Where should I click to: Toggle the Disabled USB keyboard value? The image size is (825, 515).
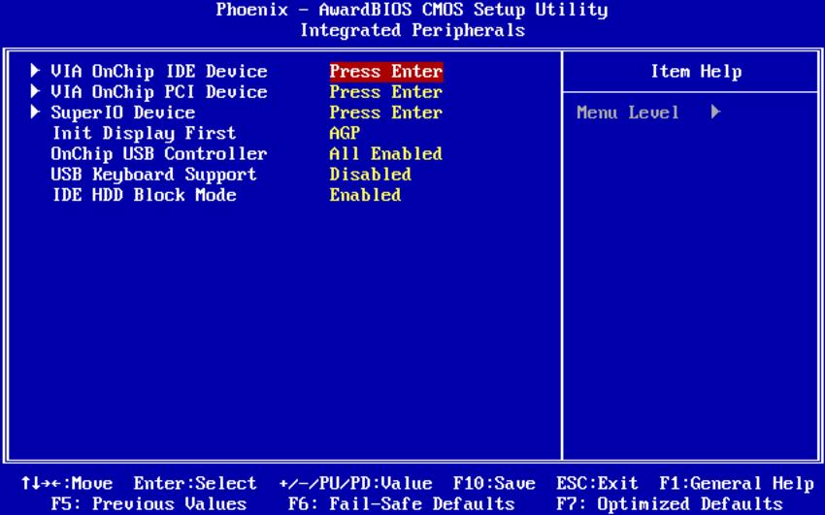click(371, 174)
